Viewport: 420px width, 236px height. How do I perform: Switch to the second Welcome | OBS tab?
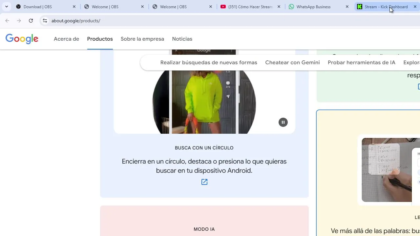coord(182,7)
